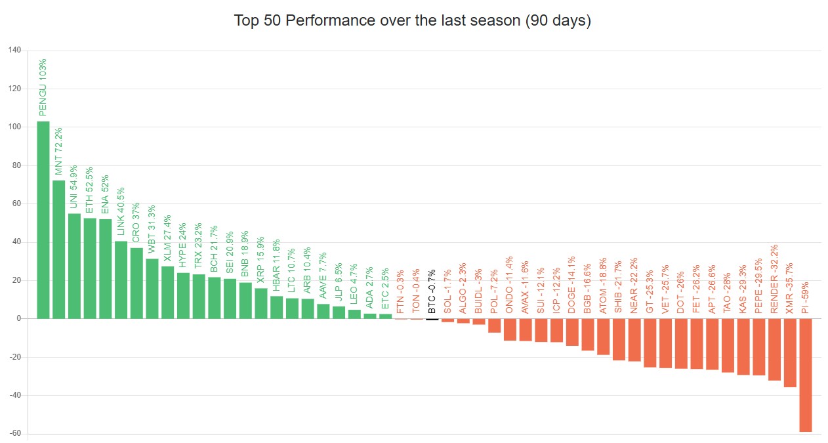This screenshot has height=443, width=828.
Task: Select the green MNT bar
Action: pyautogui.click(x=58, y=249)
